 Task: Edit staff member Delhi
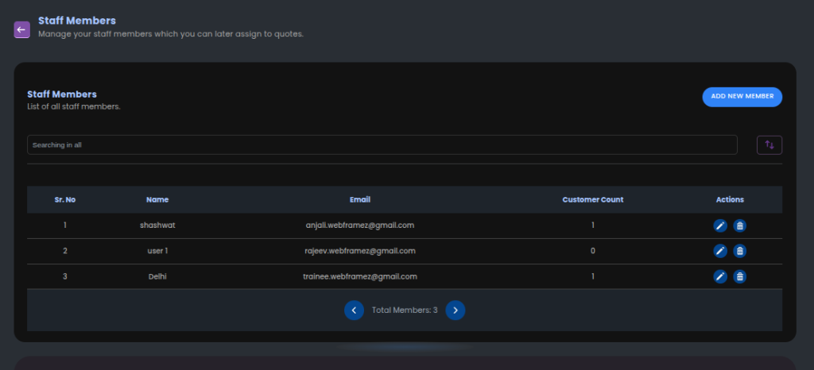point(720,276)
